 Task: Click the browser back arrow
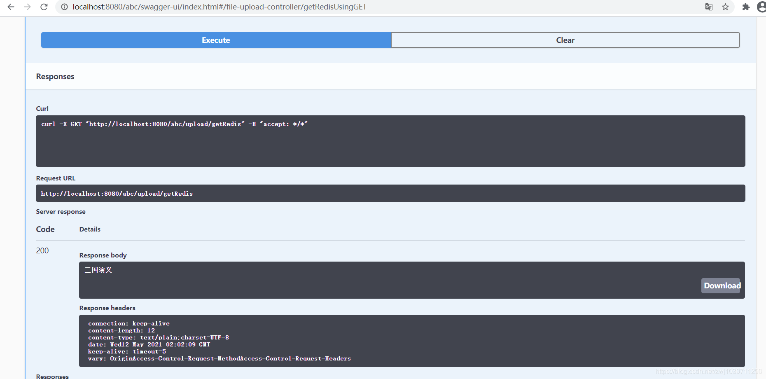pos(10,7)
